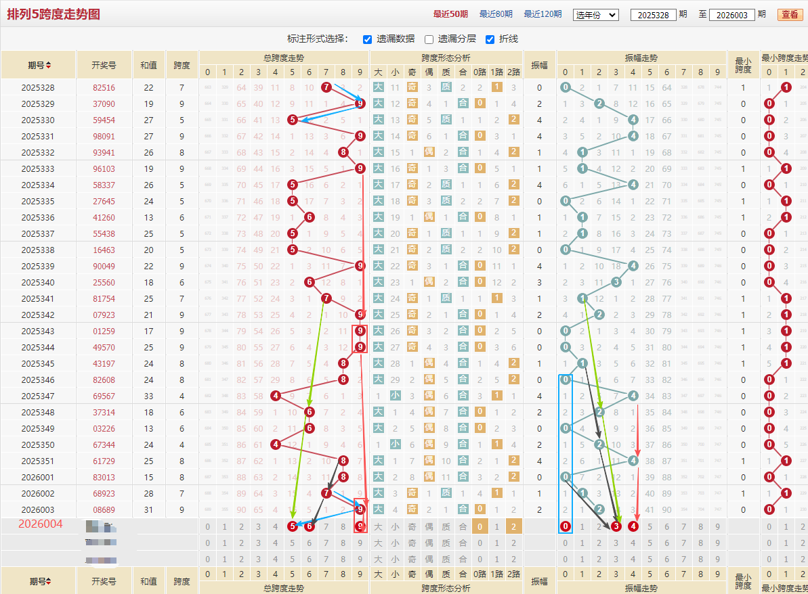Click sort arrows beside bottom 期号 header
This screenshot has height=594, width=808.
point(49,581)
